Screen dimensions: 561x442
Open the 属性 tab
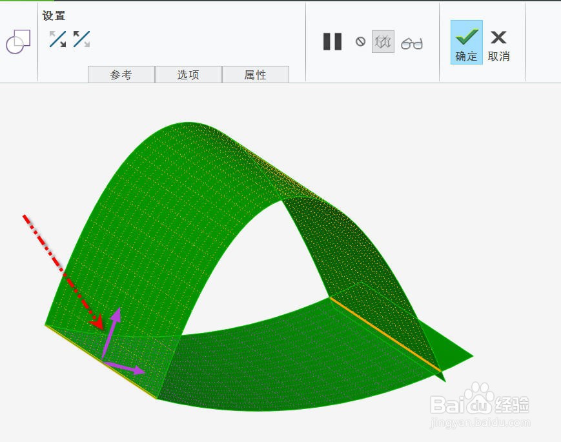pos(256,74)
